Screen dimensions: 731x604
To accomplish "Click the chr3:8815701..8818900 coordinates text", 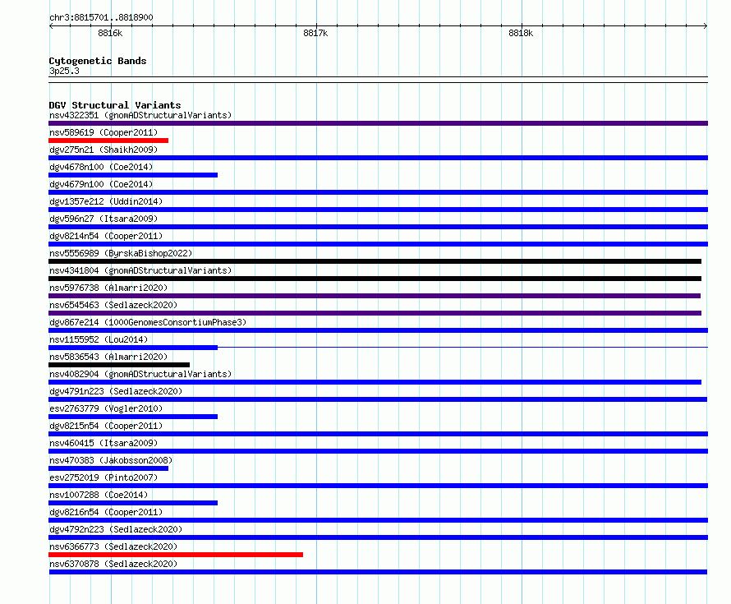I will (101, 17).
